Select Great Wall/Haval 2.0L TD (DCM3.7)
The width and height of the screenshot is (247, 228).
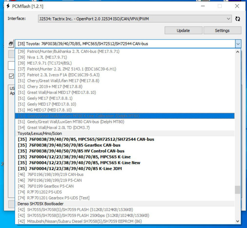(x=124, y=127)
